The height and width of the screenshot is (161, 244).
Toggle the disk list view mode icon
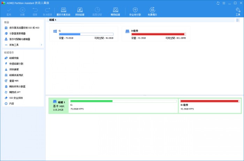pyautogui.click(x=238, y=20)
